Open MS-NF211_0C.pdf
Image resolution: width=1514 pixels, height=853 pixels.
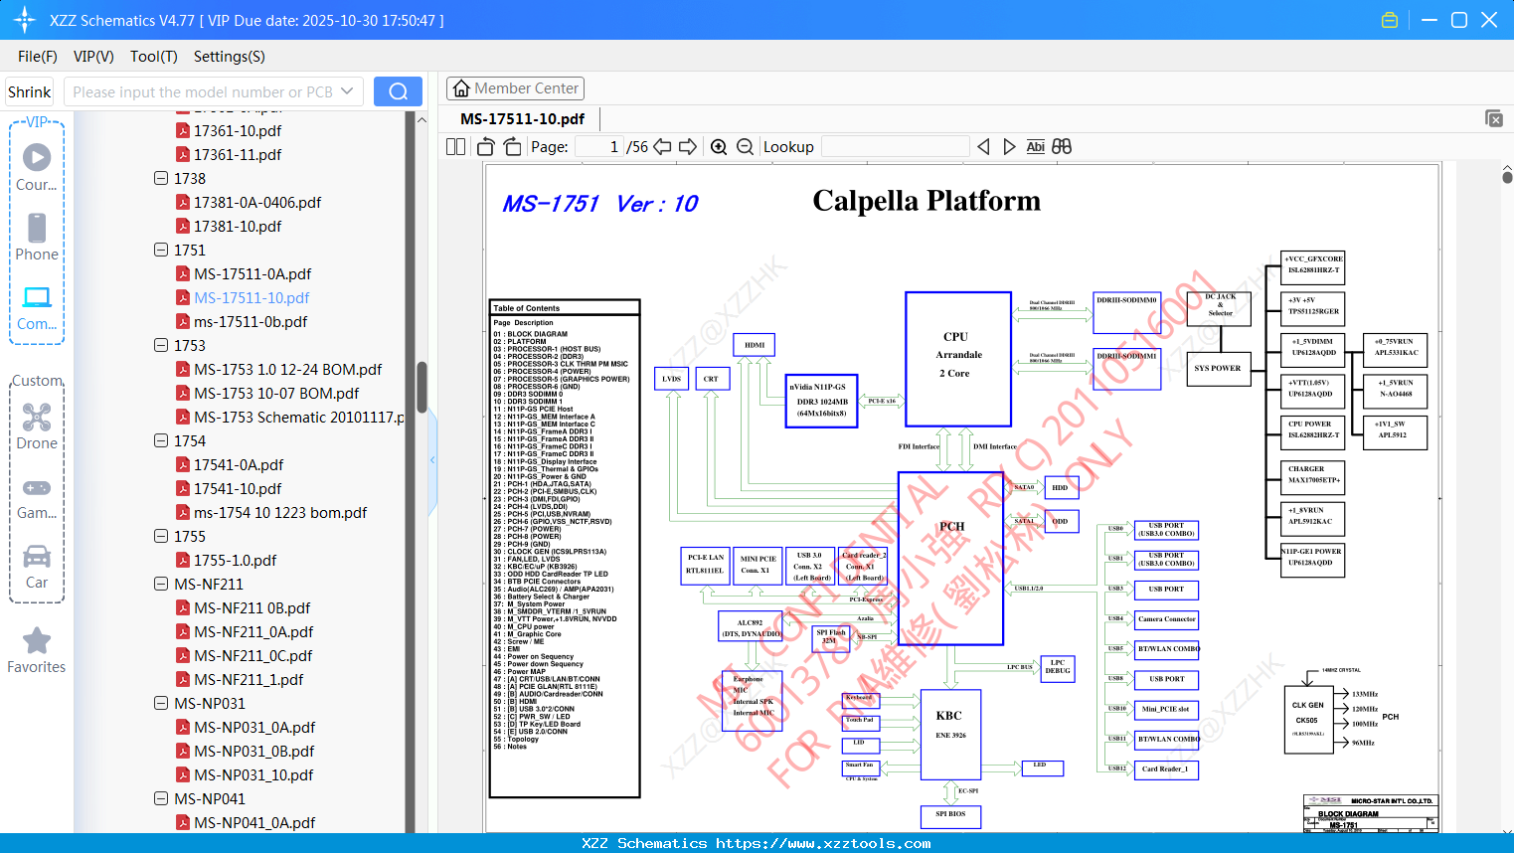tap(253, 655)
